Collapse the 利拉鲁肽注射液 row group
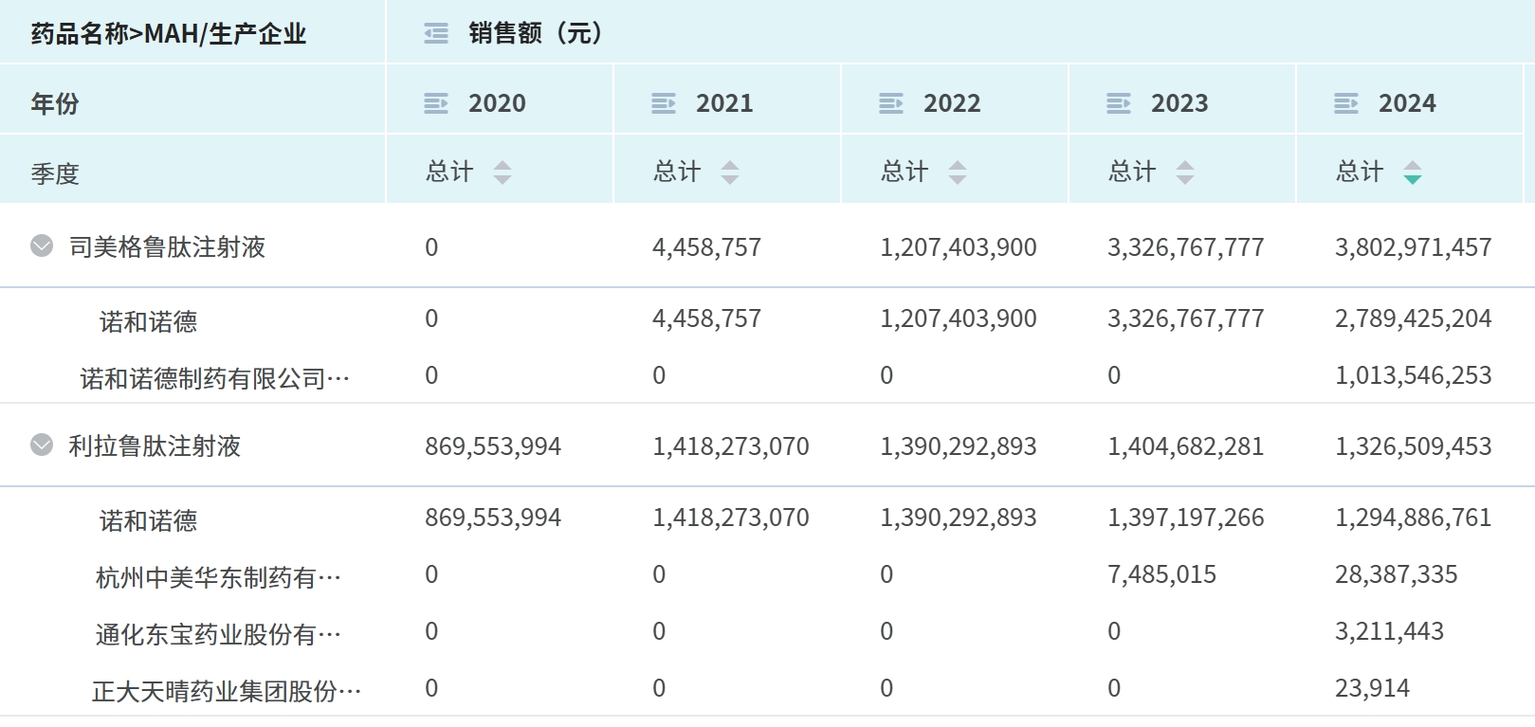Viewport: 1535px width, 727px height. coord(42,445)
